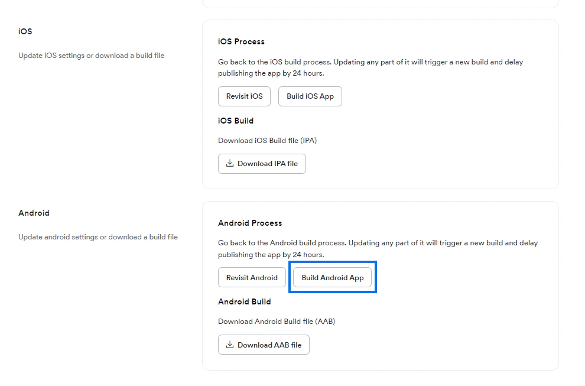Click the Android Process section heading
Screen dimensions: 585x386
[250, 223]
